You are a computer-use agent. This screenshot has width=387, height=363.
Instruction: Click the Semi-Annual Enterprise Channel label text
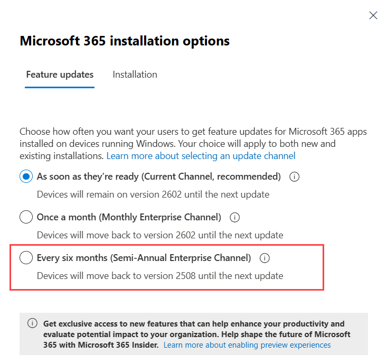click(x=144, y=258)
